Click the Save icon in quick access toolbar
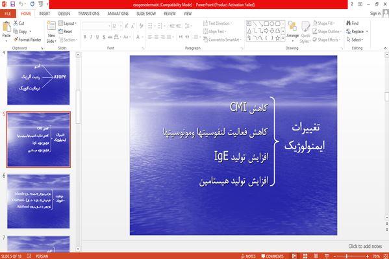Viewport: 389px width, 259px height. click(12, 4)
